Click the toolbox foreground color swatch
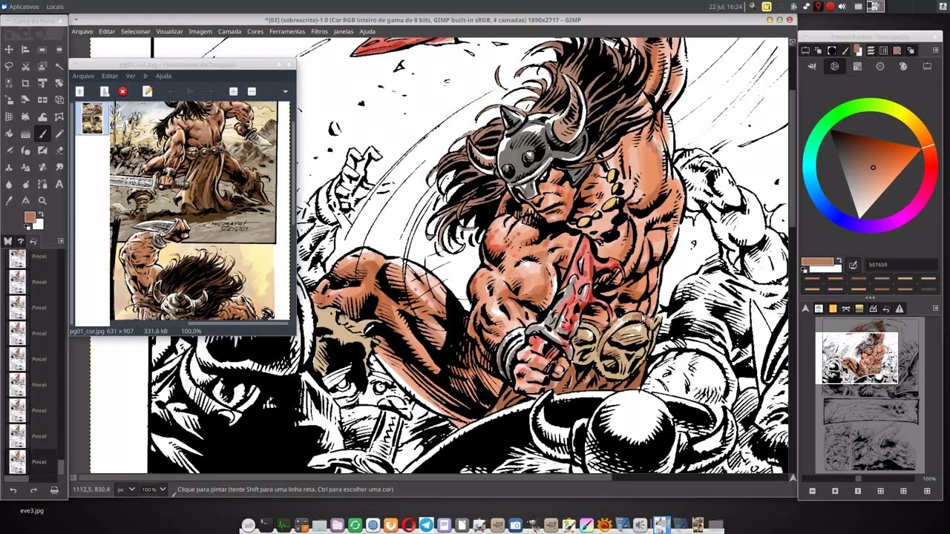The image size is (950, 534). pyautogui.click(x=30, y=217)
